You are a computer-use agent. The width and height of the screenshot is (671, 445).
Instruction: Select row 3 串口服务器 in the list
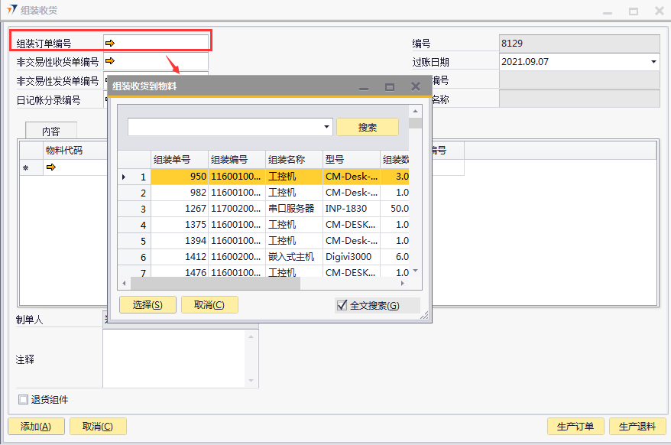coord(290,209)
